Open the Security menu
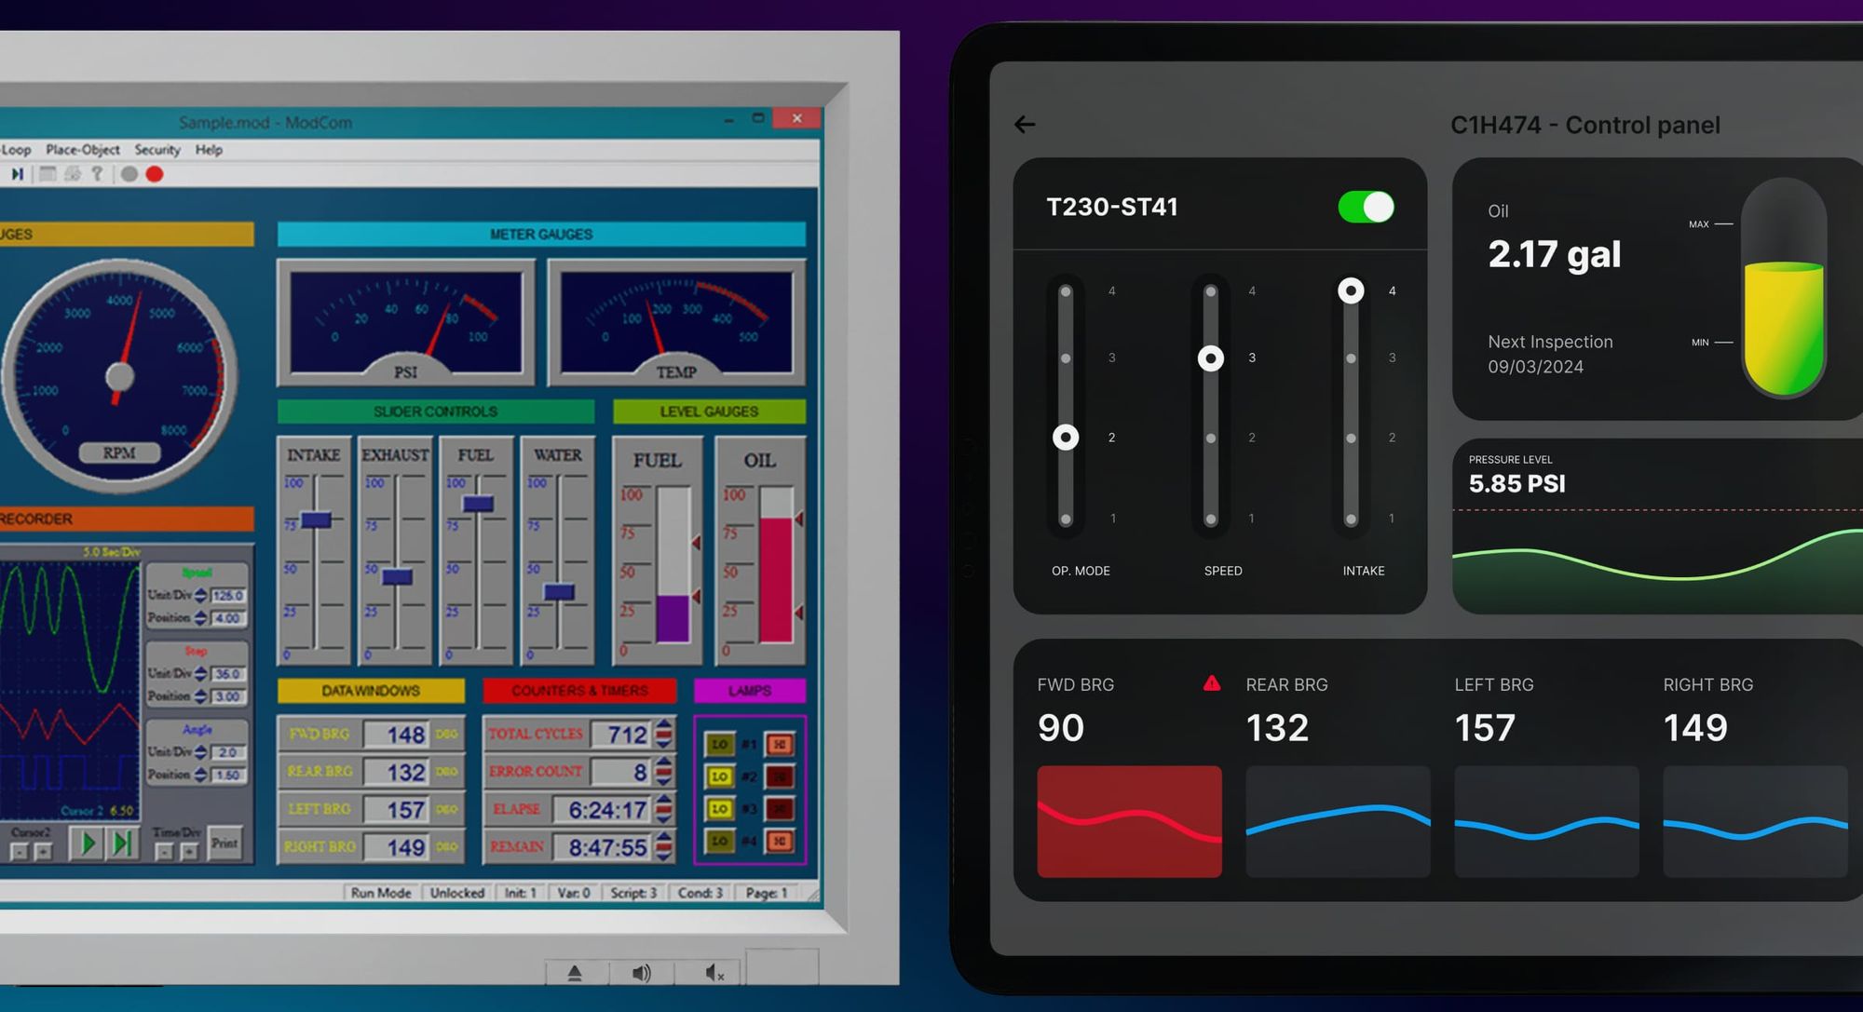The height and width of the screenshot is (1012, 1863). coord(156,150)
